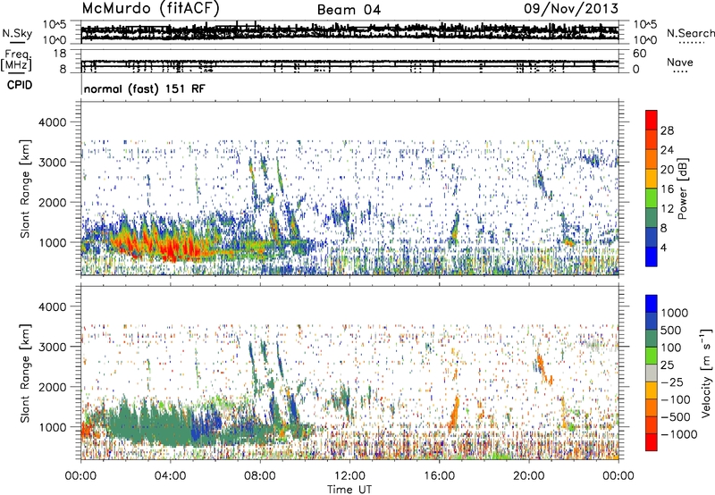Click the "−500" label on Velocity colorbar

pos(676,417)
